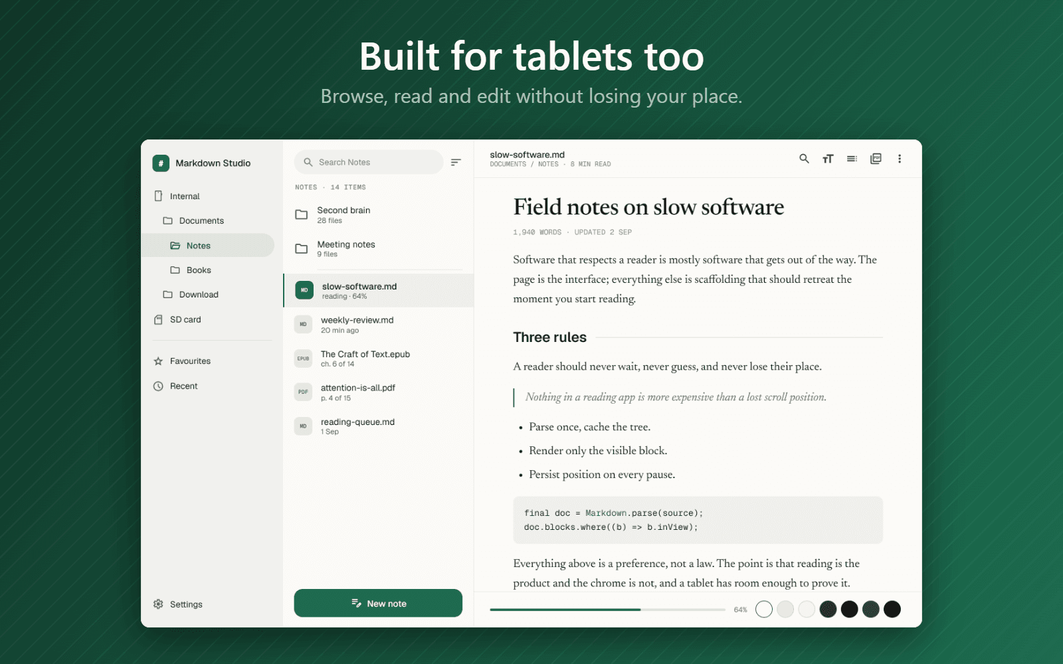Select the rightmost black theme swatch

click(892, 609)
